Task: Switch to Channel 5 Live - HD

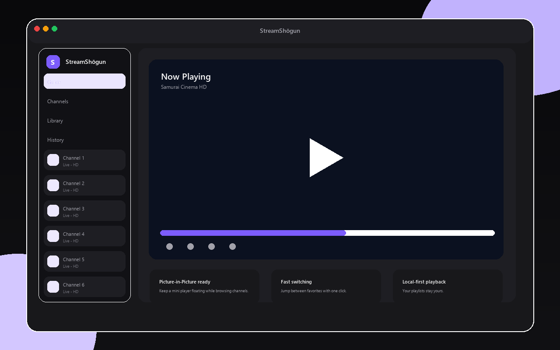Action: pos(84,262)
